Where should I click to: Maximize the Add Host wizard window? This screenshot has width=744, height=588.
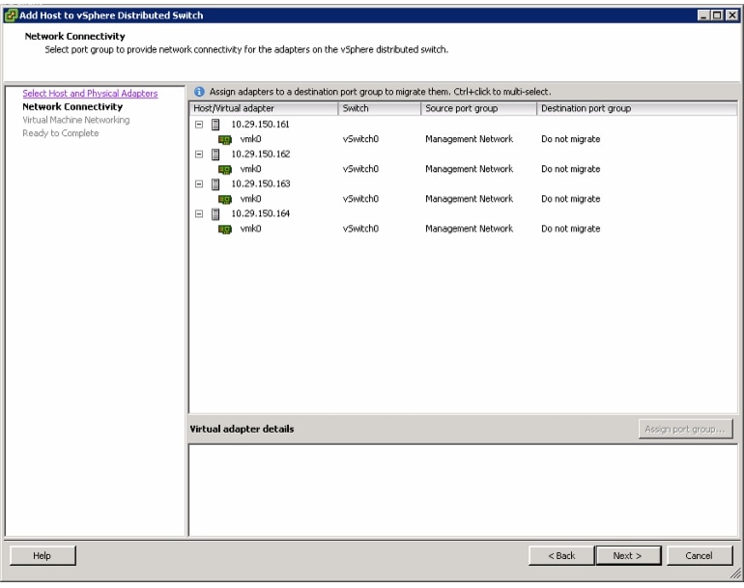[x=717, y=15]
